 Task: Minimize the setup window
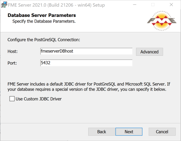(137, 5)
